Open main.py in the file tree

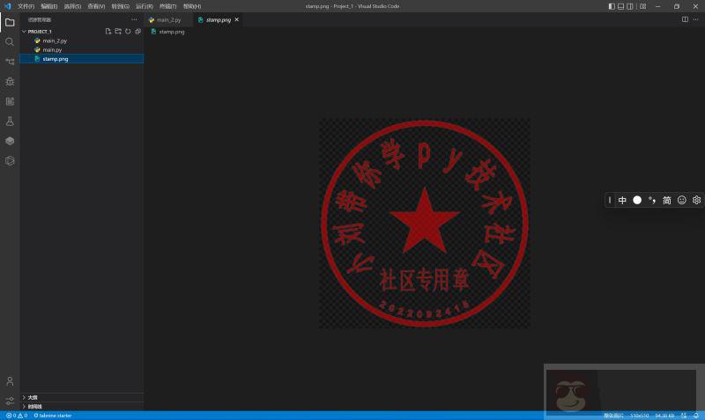pos(82,49)
